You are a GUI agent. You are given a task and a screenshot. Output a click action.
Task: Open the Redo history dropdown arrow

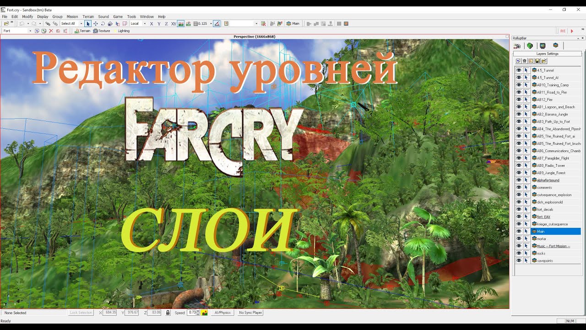click(x=40, y=23)
